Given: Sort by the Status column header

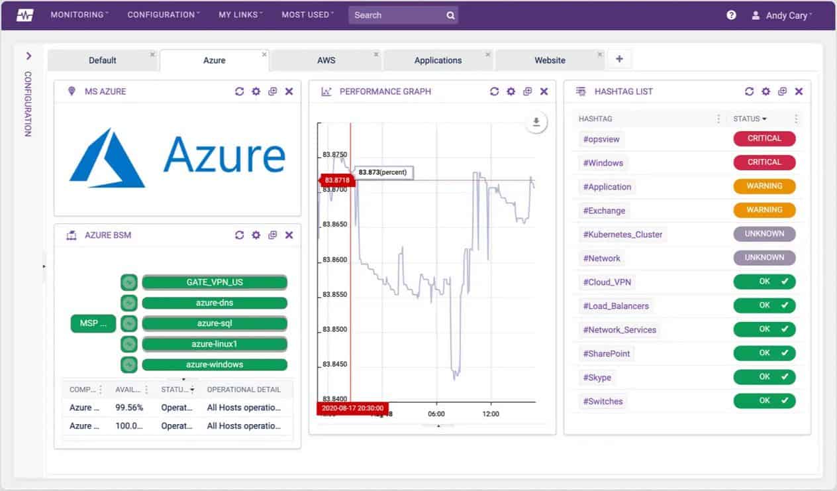Looking at the screenshot, I should point(750,119).
